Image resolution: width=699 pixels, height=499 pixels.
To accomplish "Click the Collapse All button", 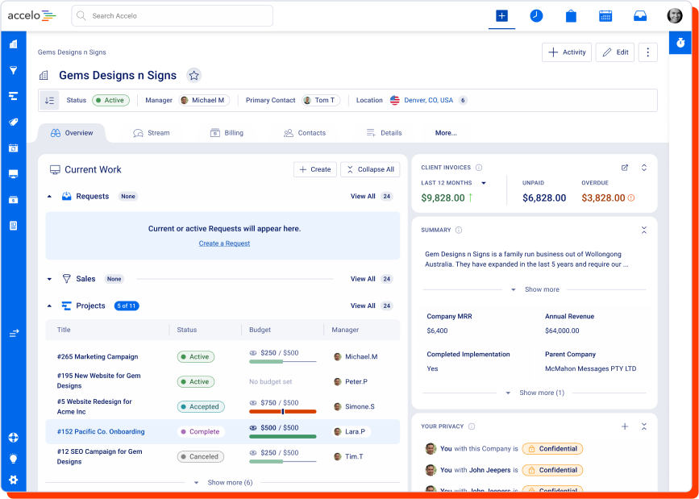I will click(x=370, y=169).
